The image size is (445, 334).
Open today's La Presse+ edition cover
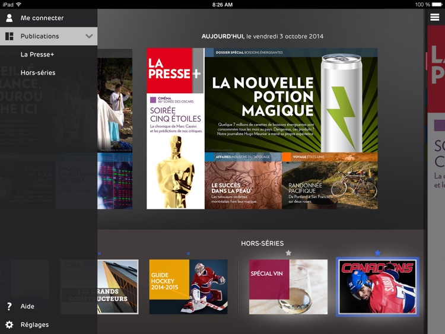[x=262, y=129]
